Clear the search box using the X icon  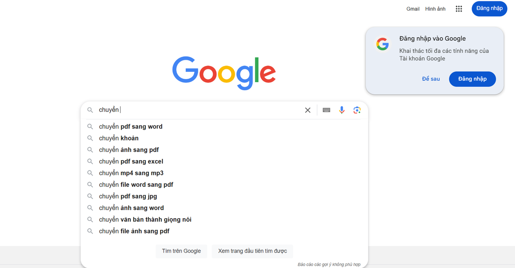[308, 110]
